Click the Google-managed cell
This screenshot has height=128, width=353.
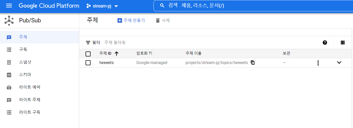click(x=152, y=63)
